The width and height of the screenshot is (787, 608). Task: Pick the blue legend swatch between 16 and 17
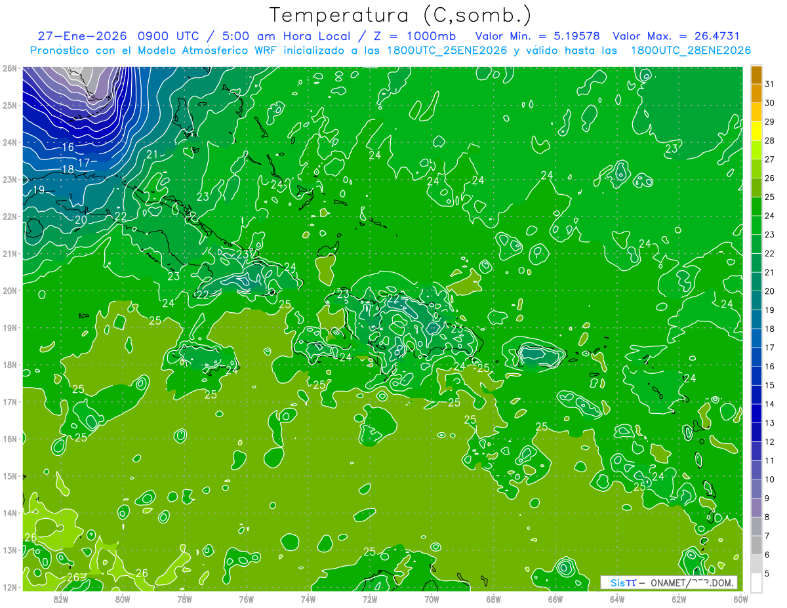click(757, 356)
